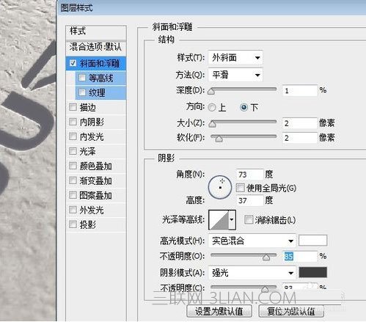Enable 消除锯齿 checkbox
The width and height of the screenshot is (366, 322).
click(249, 219)
